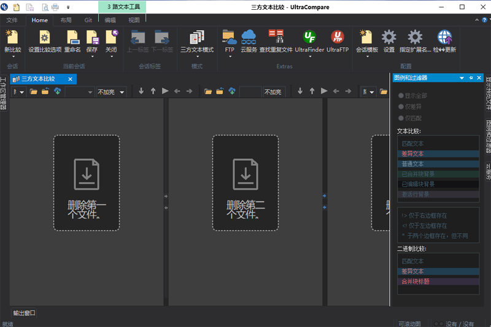Open 设置比较选项 compare options

pos(45,38)
